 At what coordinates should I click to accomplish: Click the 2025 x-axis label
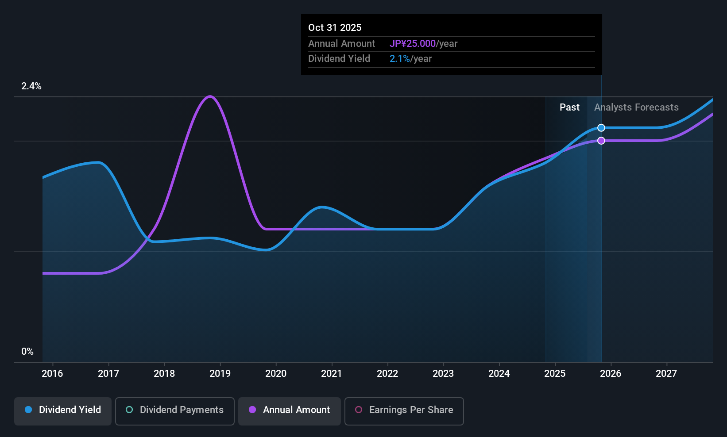pyautogui.click(x=555, y=374)
